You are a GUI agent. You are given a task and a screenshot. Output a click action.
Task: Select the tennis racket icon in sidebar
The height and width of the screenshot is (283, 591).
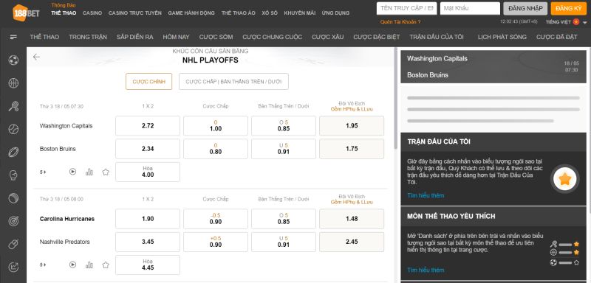(13, 106)
